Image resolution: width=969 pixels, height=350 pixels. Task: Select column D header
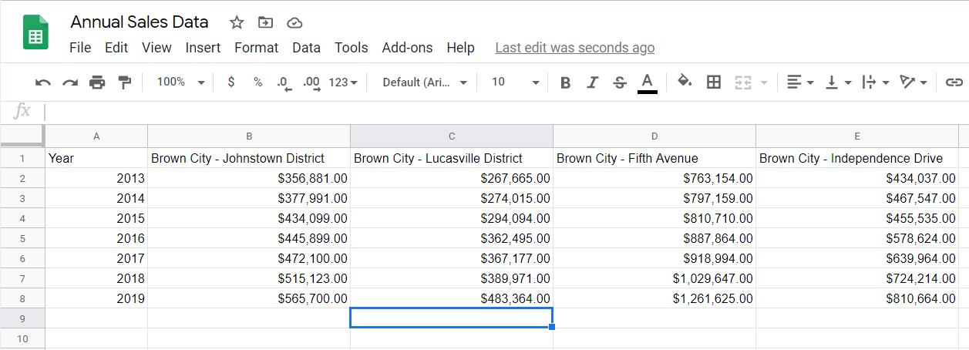[654, 136]
